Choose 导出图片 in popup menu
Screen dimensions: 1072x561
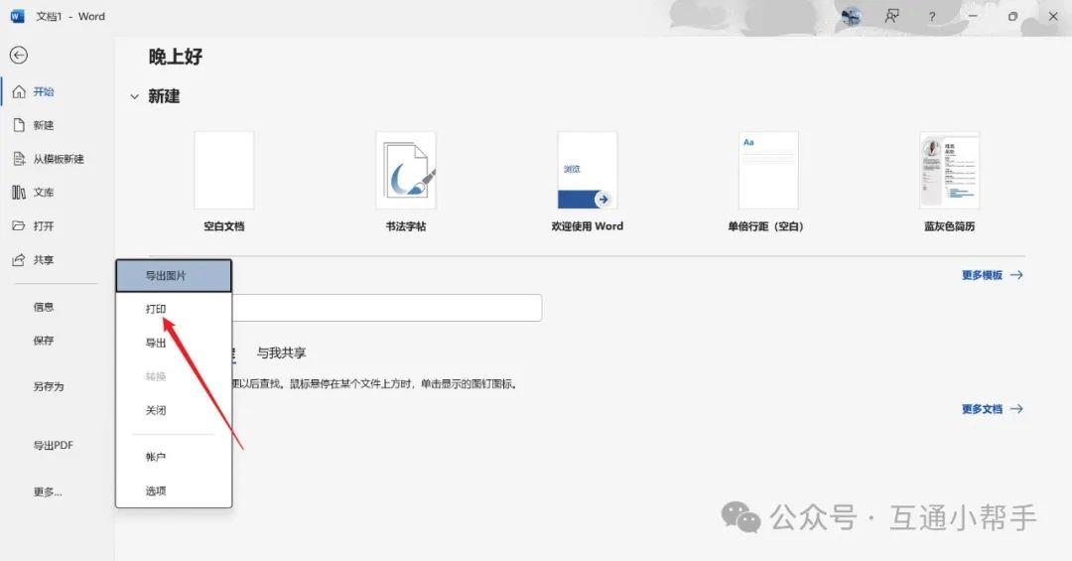click(174, 276)
